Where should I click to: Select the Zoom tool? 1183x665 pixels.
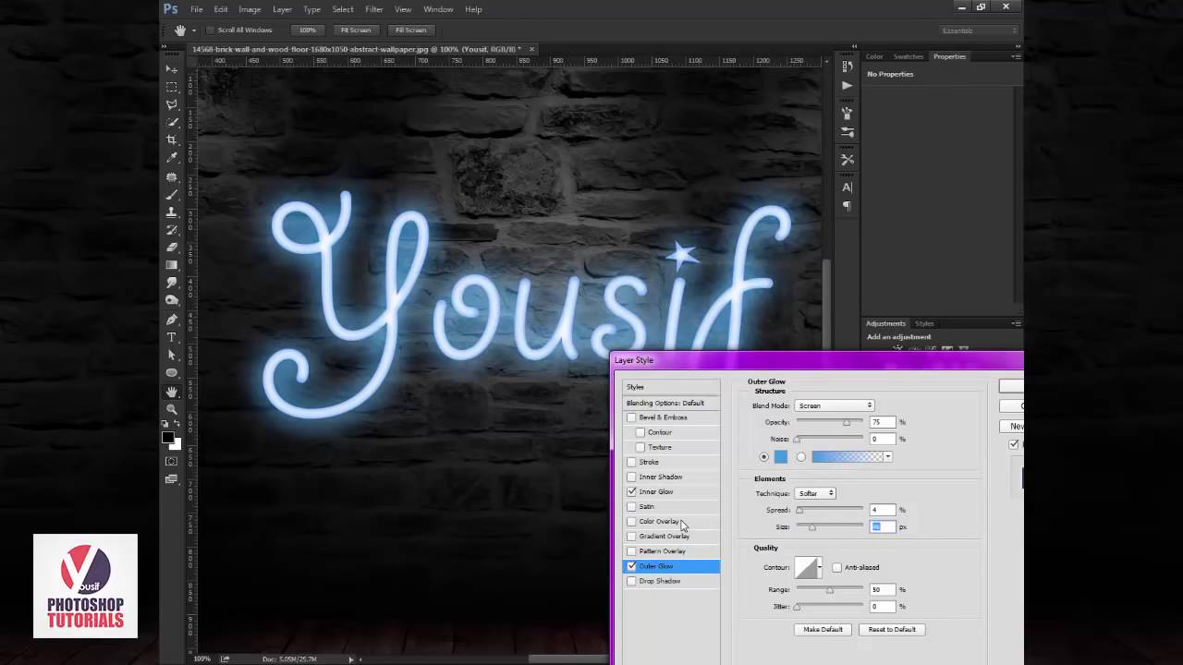tap(172, 409)
